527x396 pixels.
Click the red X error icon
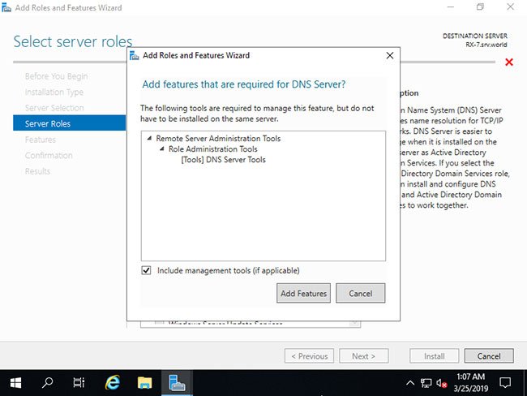coord(509,62)
